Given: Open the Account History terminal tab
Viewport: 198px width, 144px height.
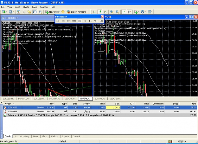Looking at the screenshot, I should tap(22, 136).
